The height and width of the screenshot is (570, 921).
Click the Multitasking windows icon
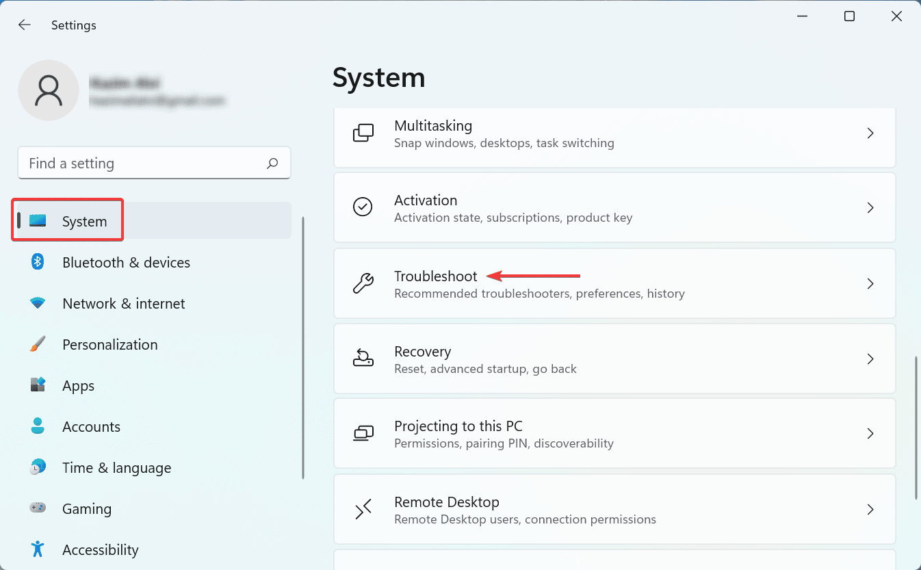(x=363, y=133)
